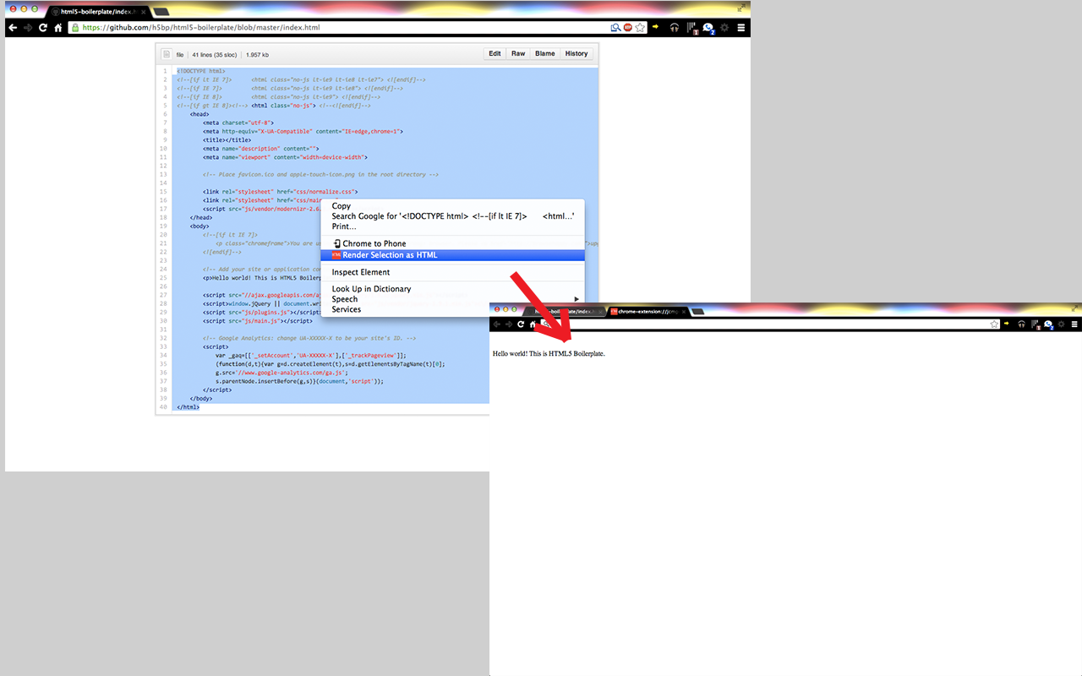Click the file icon beside line count
The image size is (1082, 676).
click(x=166, y=53)
